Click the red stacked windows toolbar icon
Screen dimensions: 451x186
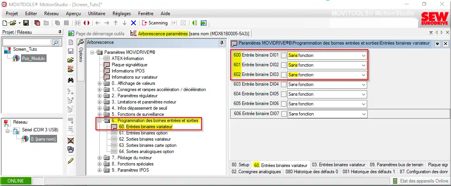click(37, 23)
